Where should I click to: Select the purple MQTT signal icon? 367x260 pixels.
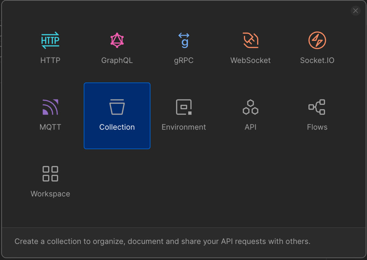[50, 107]
